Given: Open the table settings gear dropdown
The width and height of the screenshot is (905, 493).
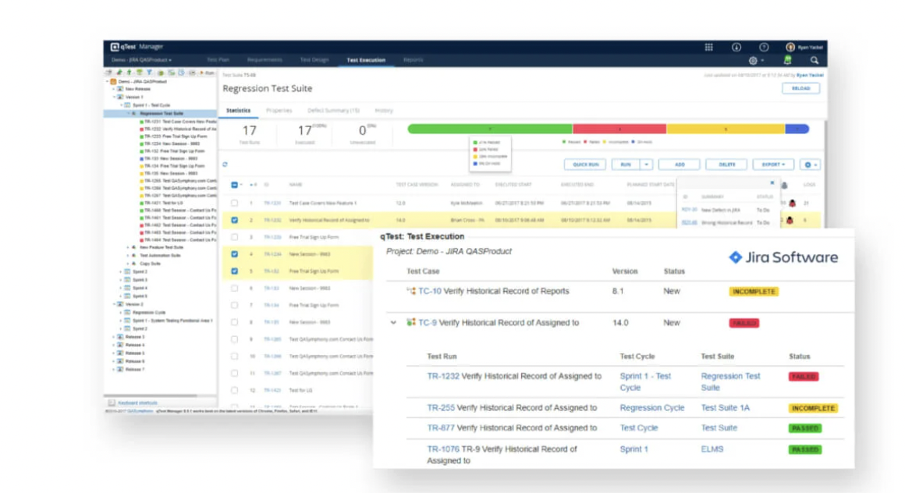Looking at the screenshot, I should (x=811, y=165).
